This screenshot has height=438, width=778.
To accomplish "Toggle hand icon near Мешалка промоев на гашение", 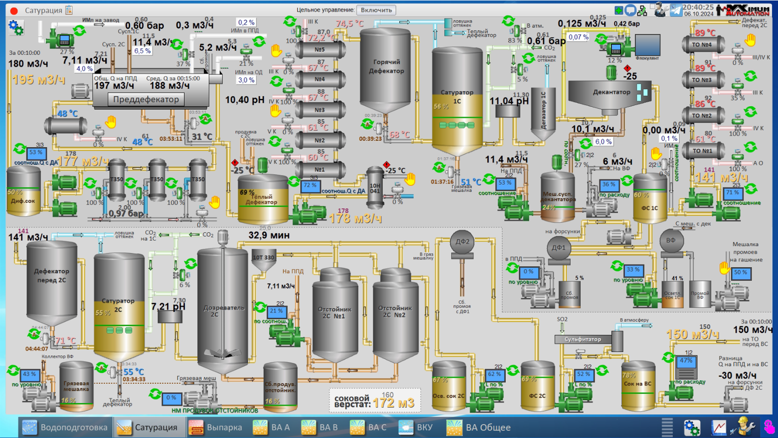I will [x=724, y=268].
